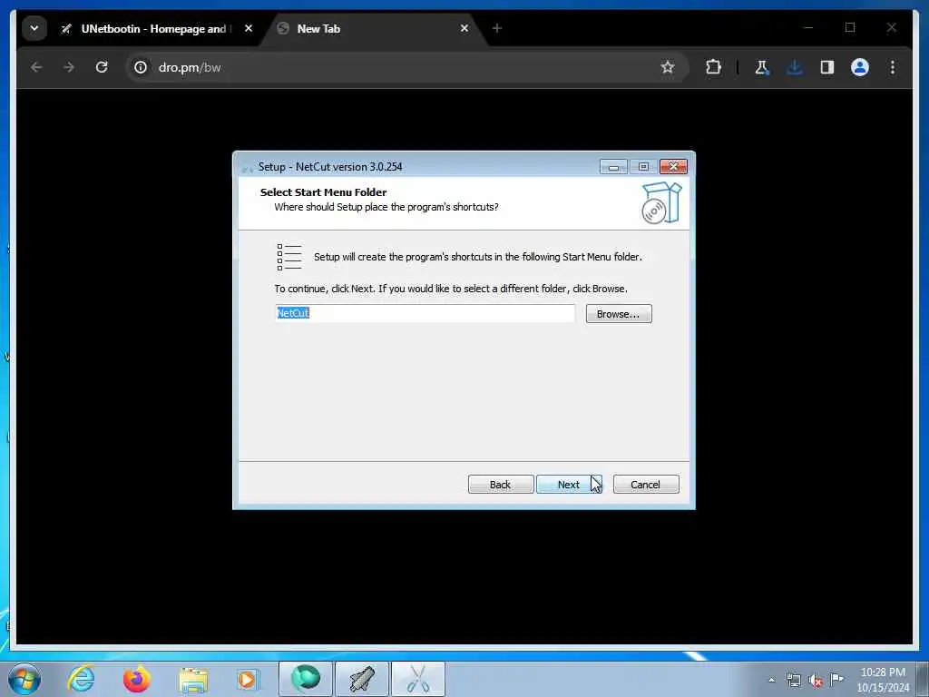This screenshot has height=697, width=929.
Task: Click the Back button in setup
Action: pyautogui.click(x=501, y=485)
